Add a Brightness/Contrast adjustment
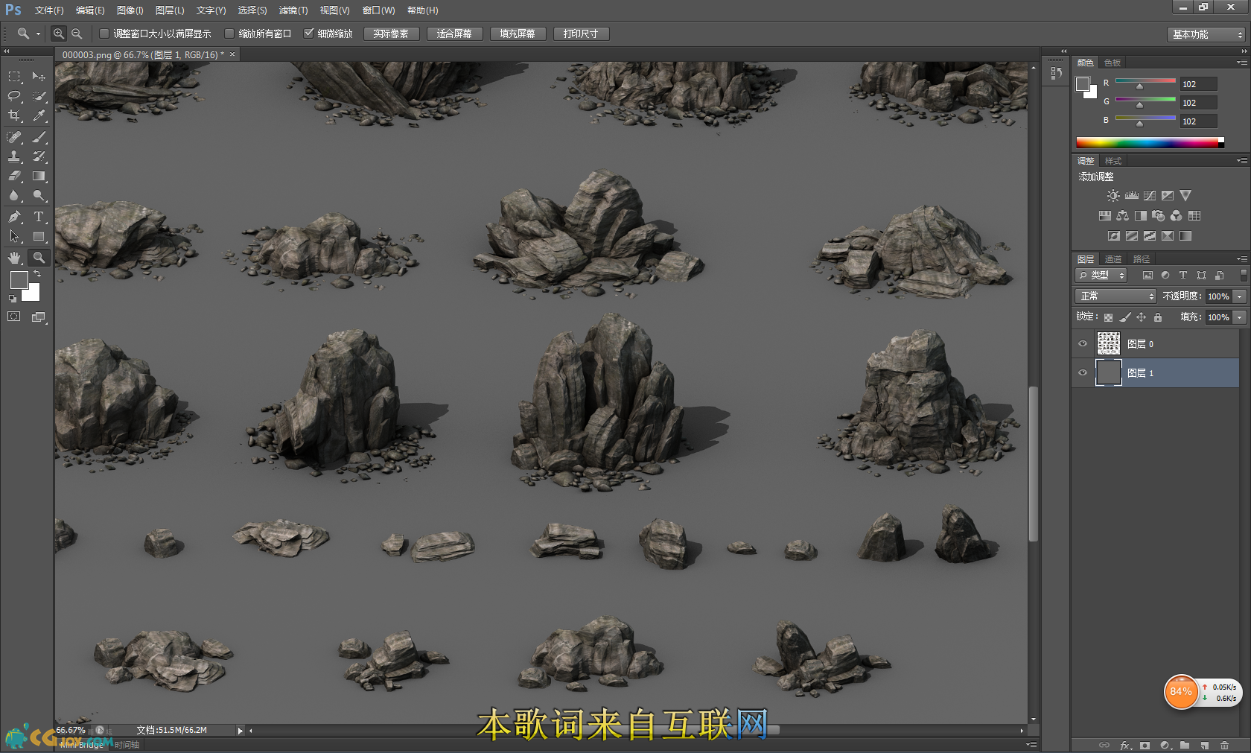 click(x=1112, y=195)
